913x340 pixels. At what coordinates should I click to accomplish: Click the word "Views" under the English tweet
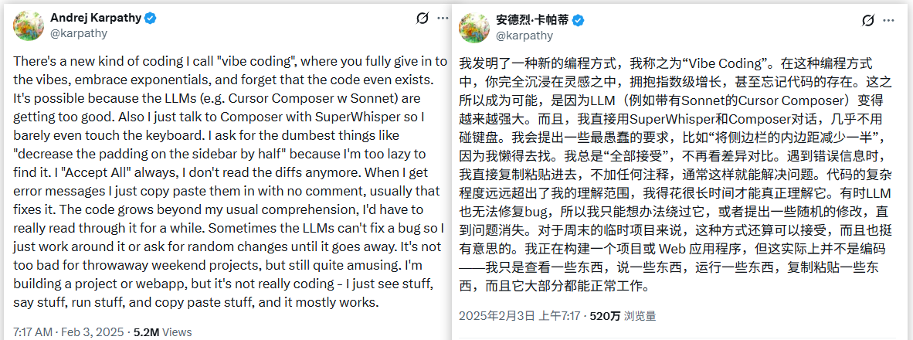tap(177, 332)
